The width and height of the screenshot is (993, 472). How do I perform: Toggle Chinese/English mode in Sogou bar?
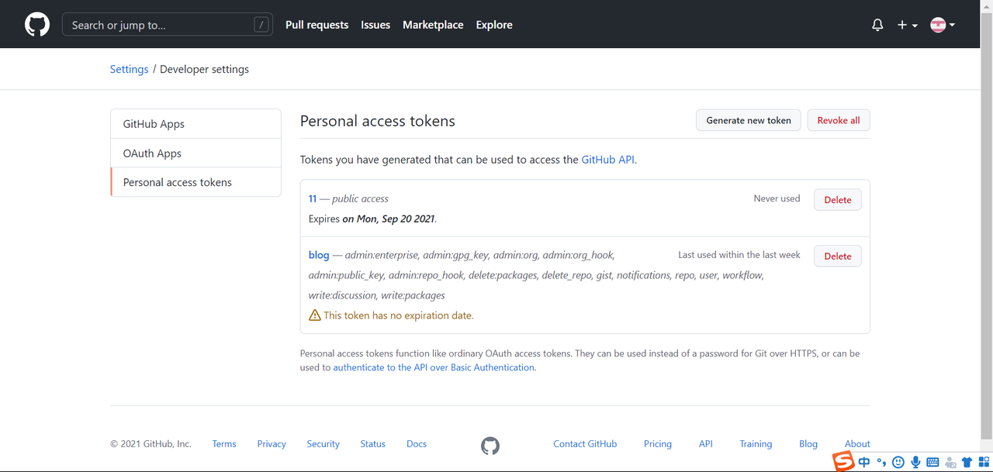tap(864, 463)
